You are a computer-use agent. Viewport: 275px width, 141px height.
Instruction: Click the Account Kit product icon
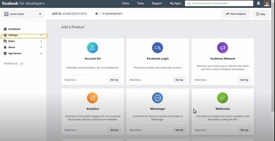(x=92, y=48)
